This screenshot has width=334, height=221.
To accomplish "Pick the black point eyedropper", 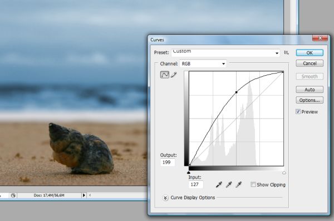I will click(x=219, y=185).
